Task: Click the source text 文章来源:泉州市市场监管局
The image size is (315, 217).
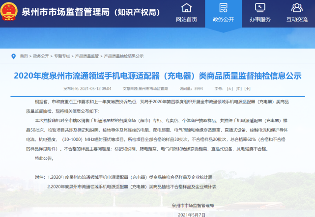Action: coord(145,89)
